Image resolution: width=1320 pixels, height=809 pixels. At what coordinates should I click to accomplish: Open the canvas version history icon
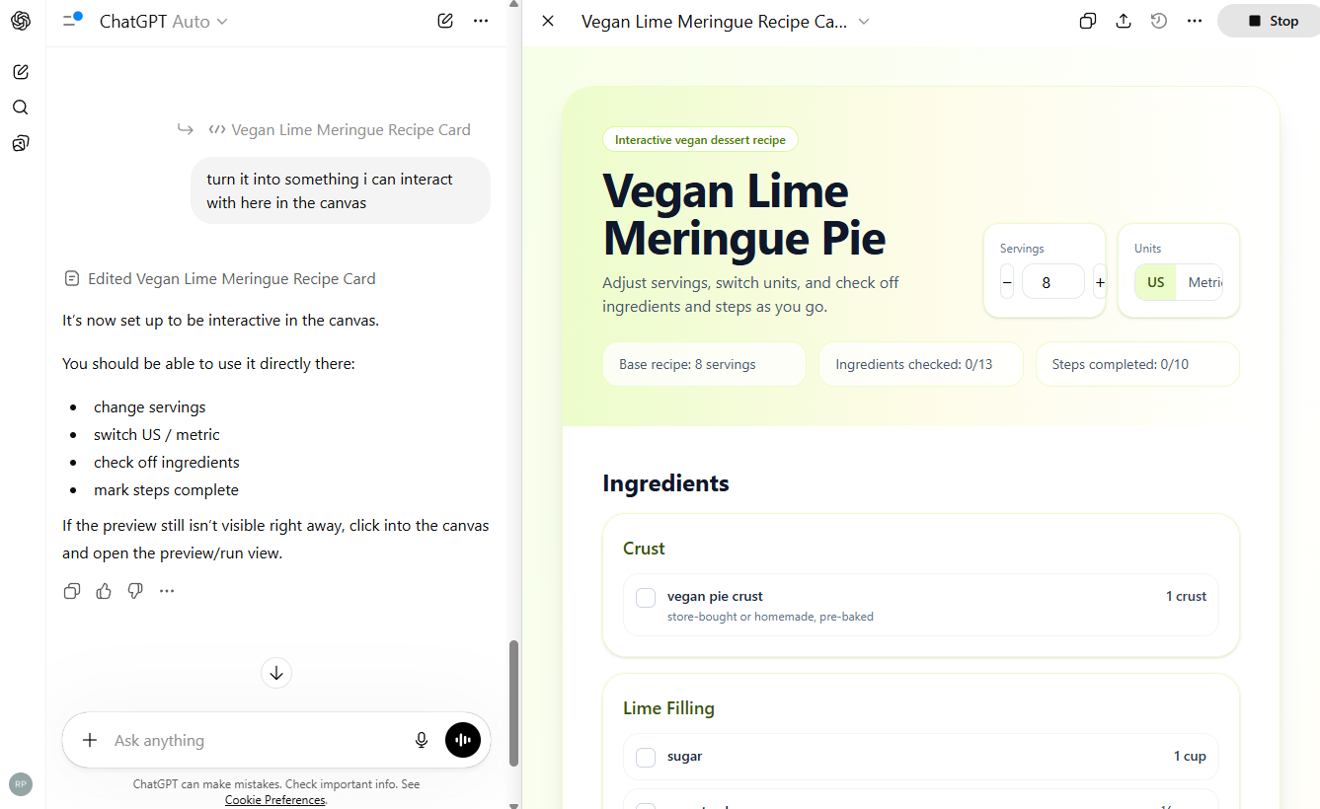[1158, 20]
